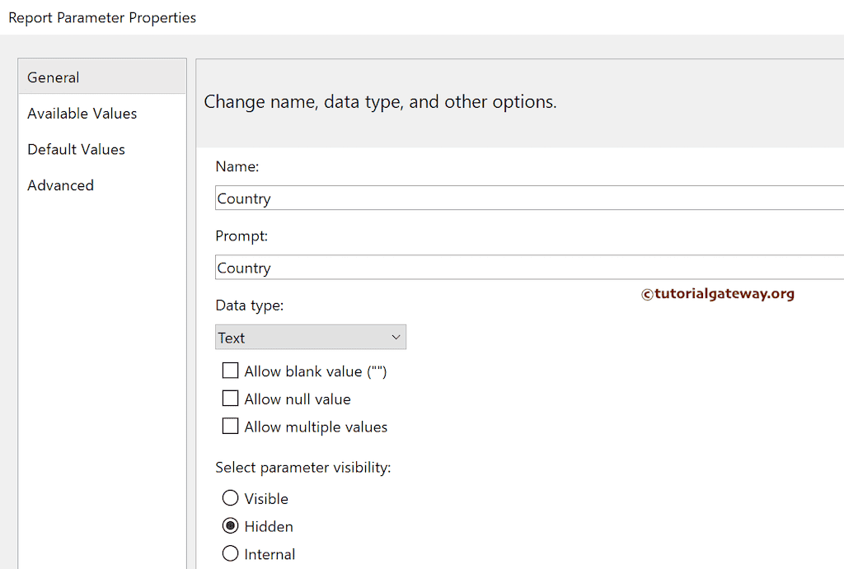Image resolution: width=844 pixels, height=569 pixels.
Task: Set parameter visibility to Internal
Action: point(231,554)
